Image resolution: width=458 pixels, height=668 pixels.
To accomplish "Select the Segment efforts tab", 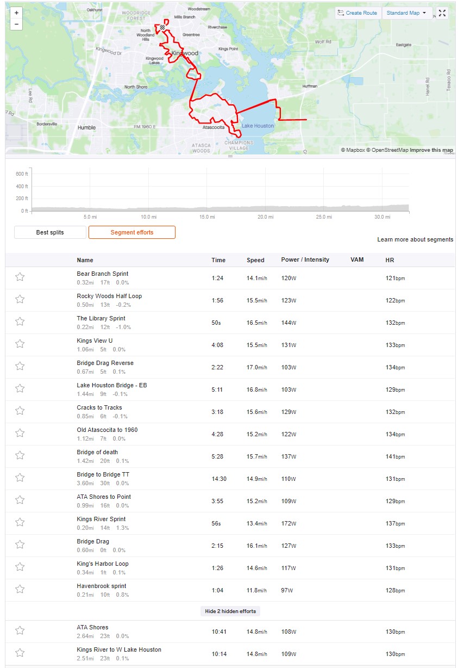I will click(132, 232).
